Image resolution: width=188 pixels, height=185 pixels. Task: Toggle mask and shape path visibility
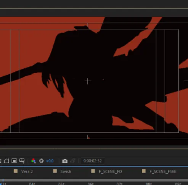(6, 161)
